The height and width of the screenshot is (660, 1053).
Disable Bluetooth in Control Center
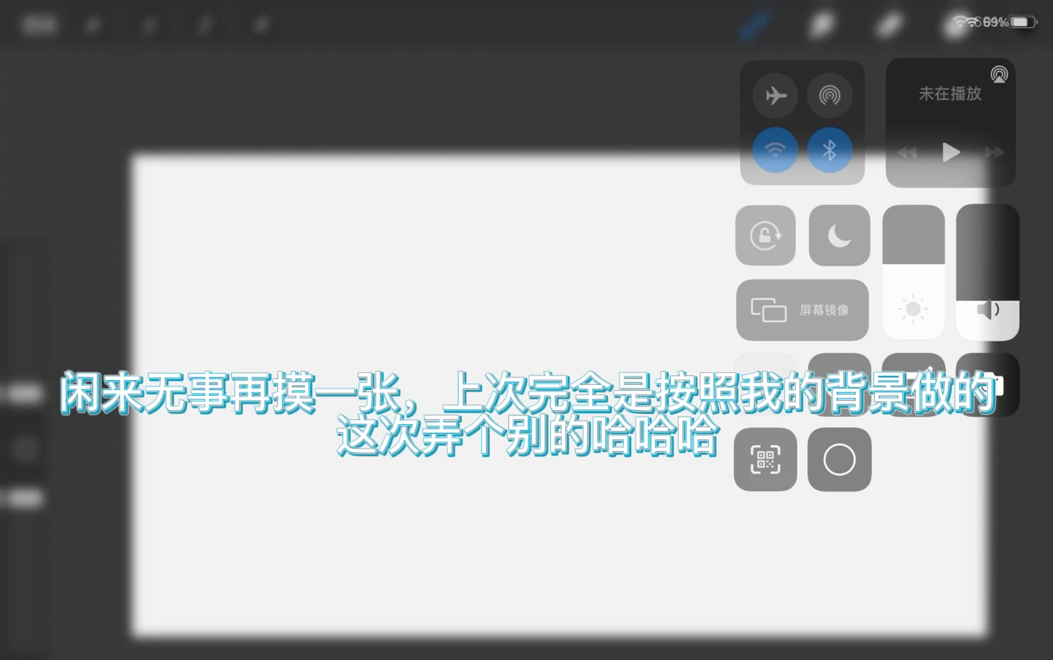click(x=830, y=150)
